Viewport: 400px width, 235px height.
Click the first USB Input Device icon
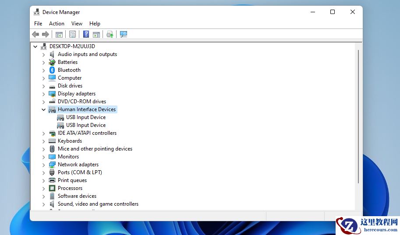(x=60, y=117)
